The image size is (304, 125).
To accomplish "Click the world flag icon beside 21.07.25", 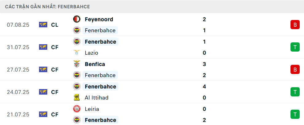I will click(43, 115).
